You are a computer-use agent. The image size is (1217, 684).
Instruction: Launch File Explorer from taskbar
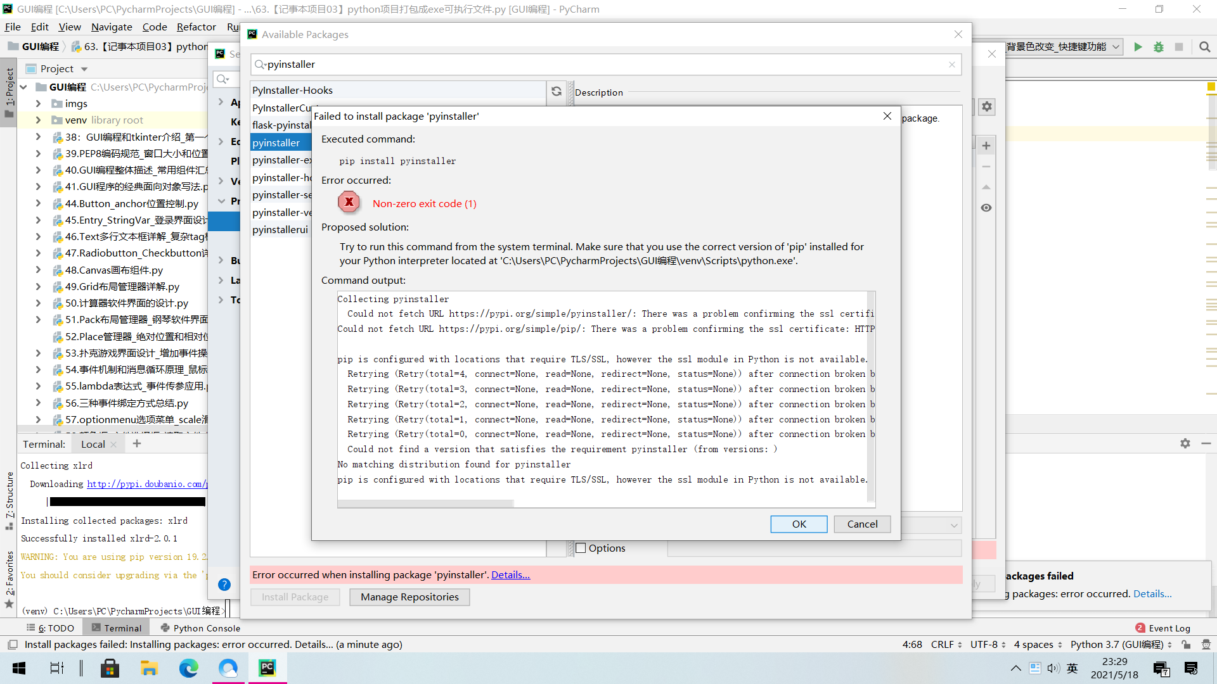coord(149,668)
